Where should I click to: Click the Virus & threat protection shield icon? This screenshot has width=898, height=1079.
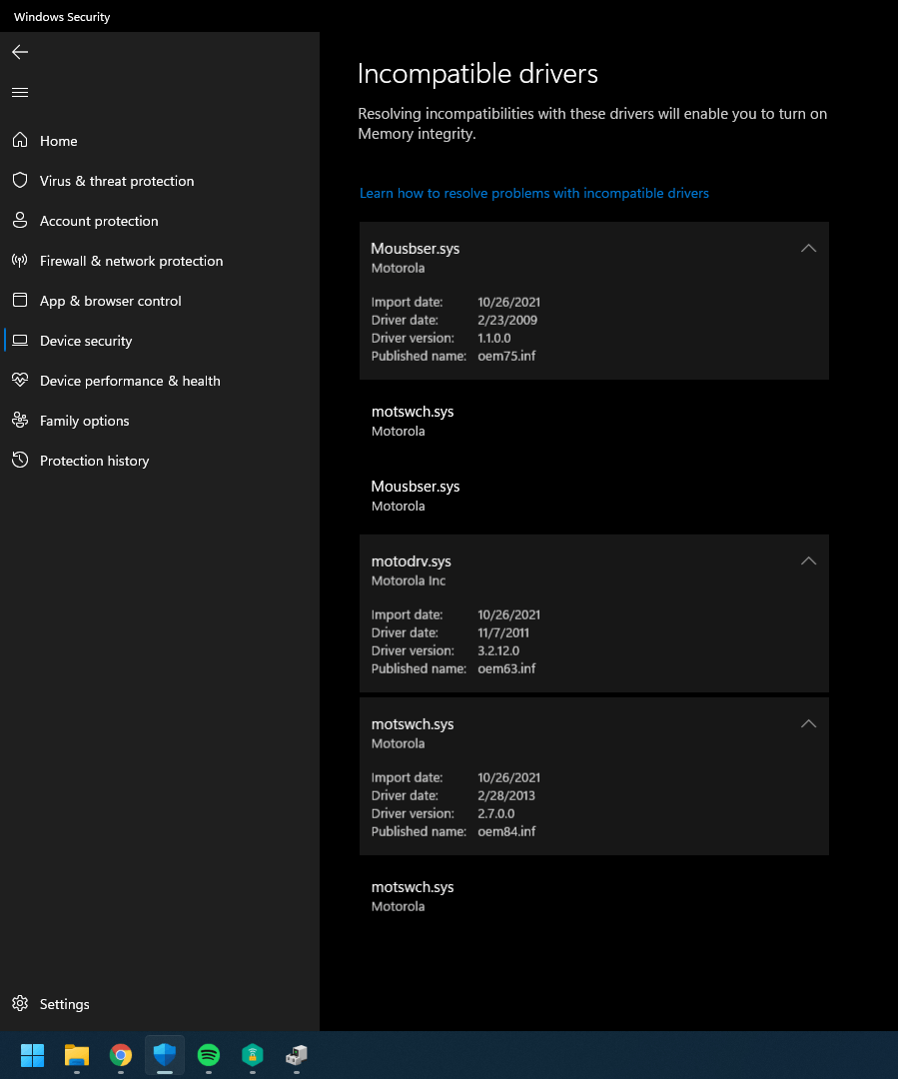[x=20, y=180]
